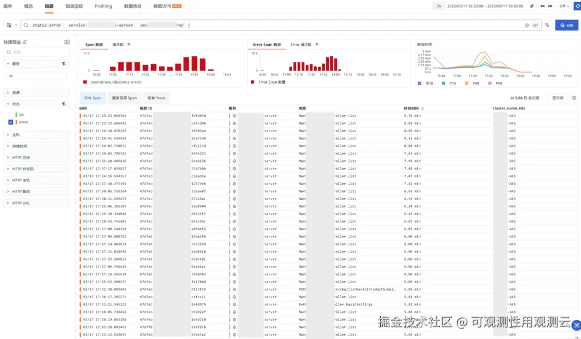Click status:error token in the query bar
581x339 pixels.
coord(47,25)
